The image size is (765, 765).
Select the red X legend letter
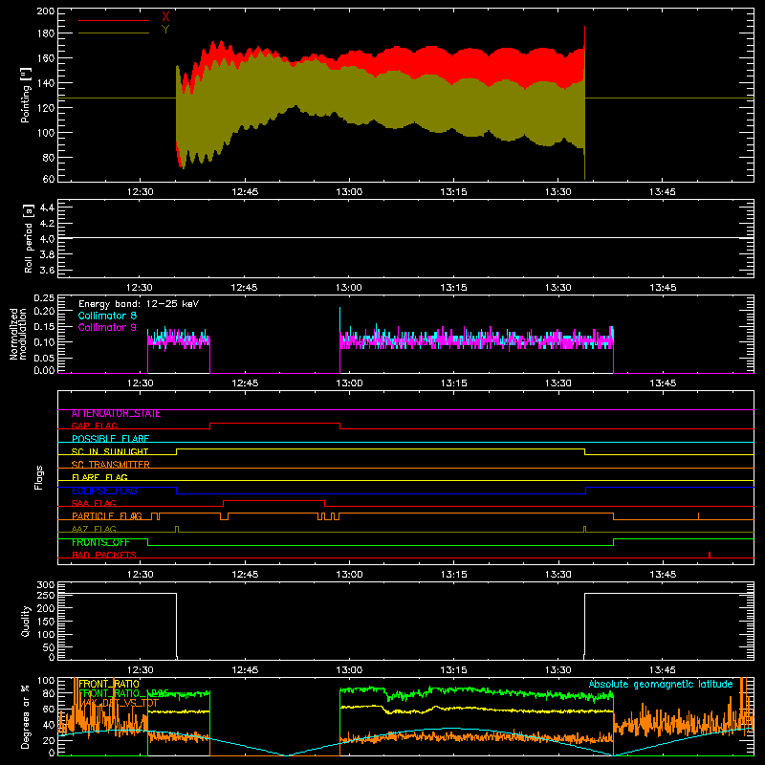pyautogui.click(x=165, y=17)
